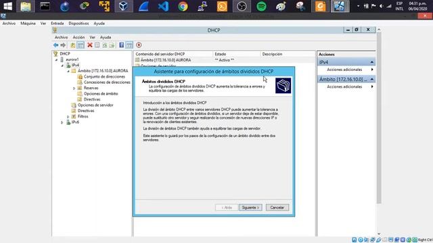This screenshot has height=243, width=433.
Task: Click the Contenido del servidor DHCP column header
Action: tap(173, 54)
